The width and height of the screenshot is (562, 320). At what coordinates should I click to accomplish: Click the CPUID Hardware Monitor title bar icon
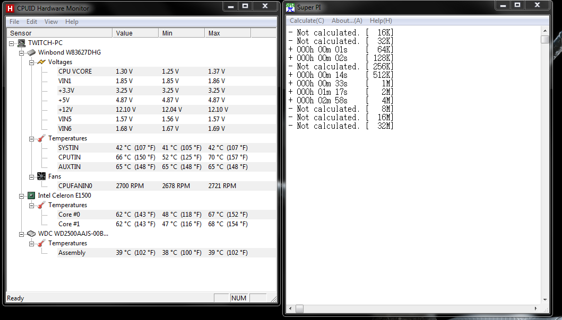pyautogui.click(x=10, y=8)
